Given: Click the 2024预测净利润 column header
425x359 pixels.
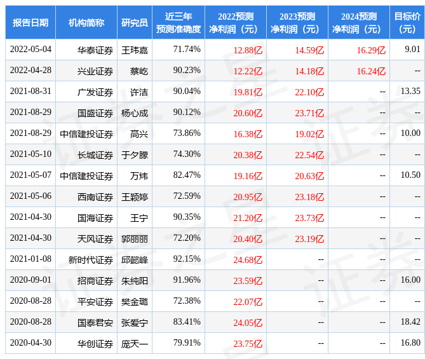Looking at the screenshot, I should pos(358,22).
